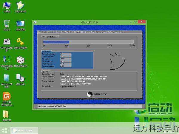Select the Speed (MB/min) value field
This screenshot has width=179, height=134.
[x=66, y=56]
